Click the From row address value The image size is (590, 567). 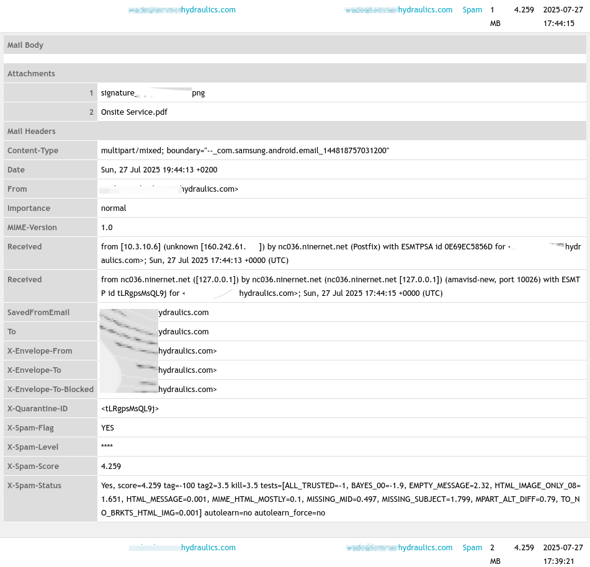(x=169, y=189)
